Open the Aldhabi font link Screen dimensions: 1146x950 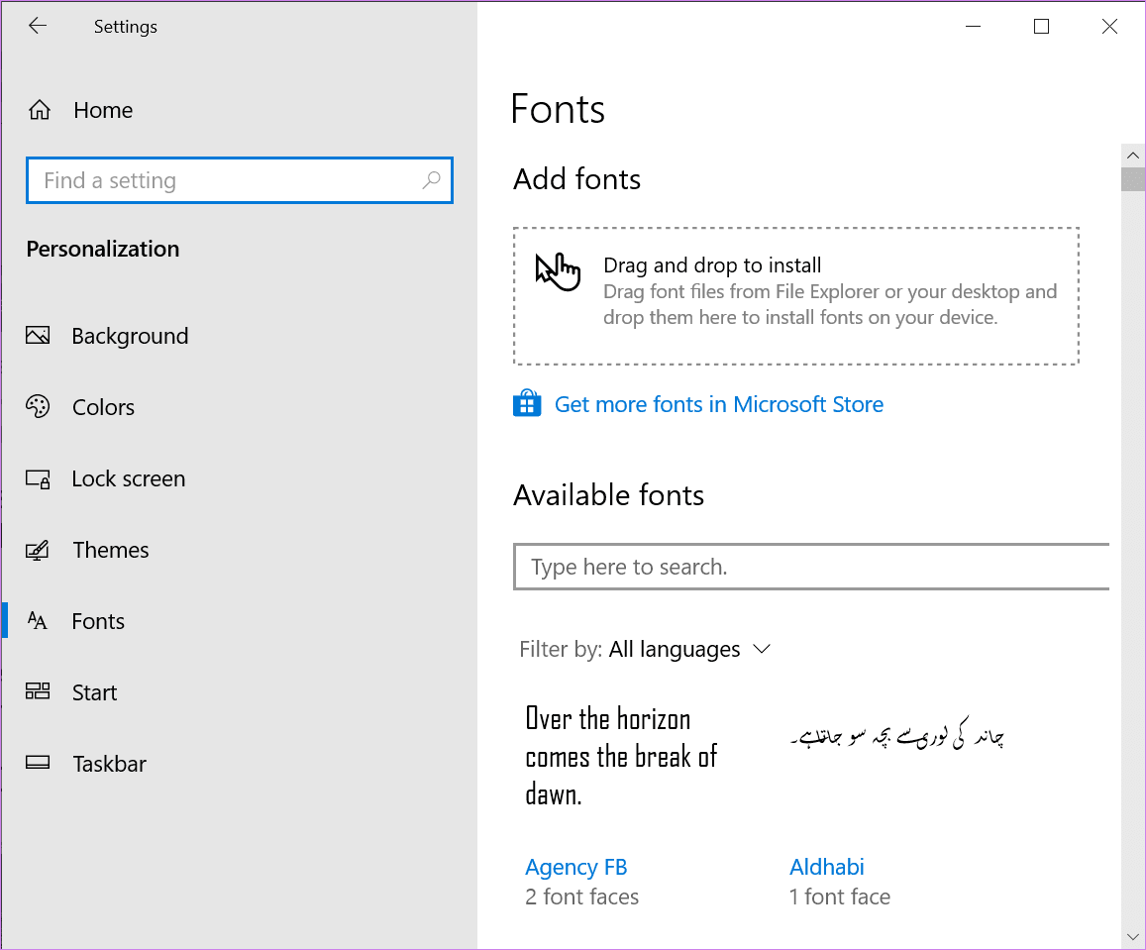827,867
